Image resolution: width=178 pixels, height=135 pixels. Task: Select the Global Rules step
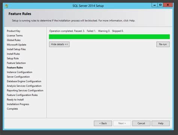(x=14, y=40)
